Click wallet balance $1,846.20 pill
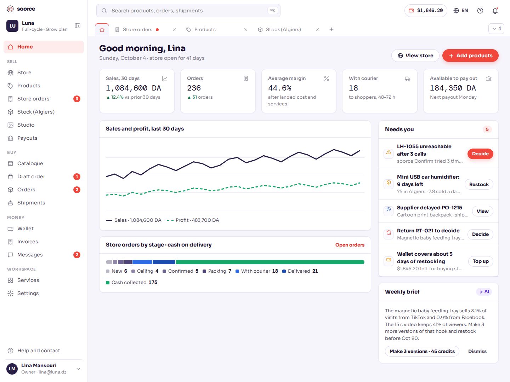 [x=426, y=11]
